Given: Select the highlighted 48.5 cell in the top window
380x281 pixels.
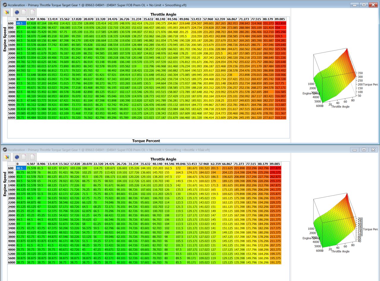Looking at the screenshot, I should coord(21,23).
